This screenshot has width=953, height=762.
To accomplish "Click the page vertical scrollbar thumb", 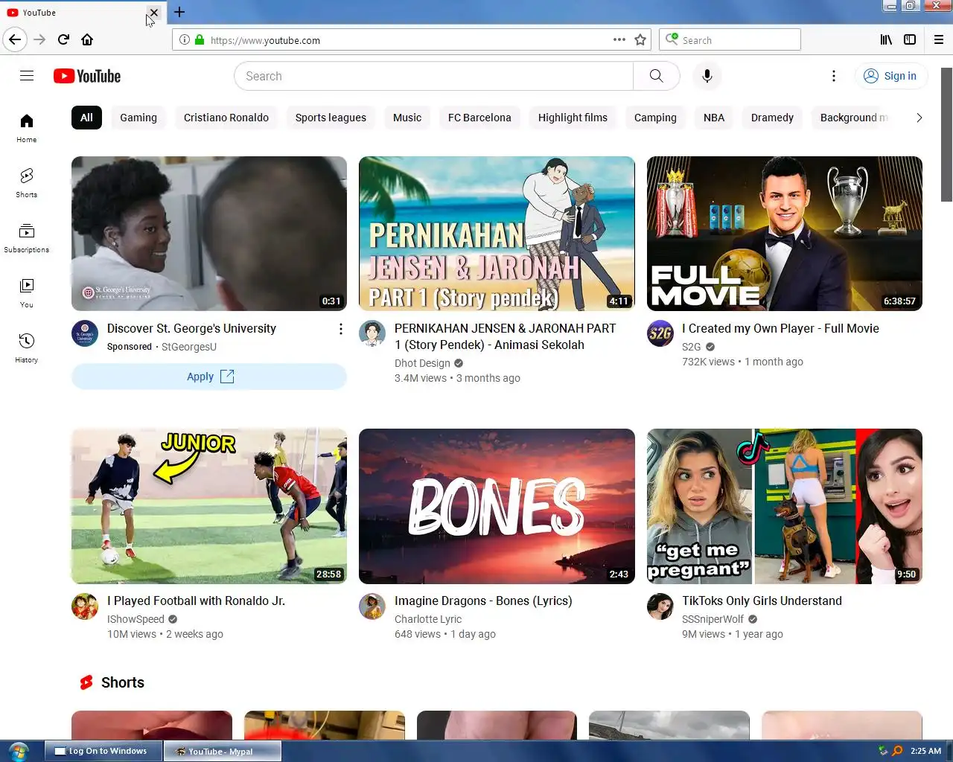I will tap(946, 135).
